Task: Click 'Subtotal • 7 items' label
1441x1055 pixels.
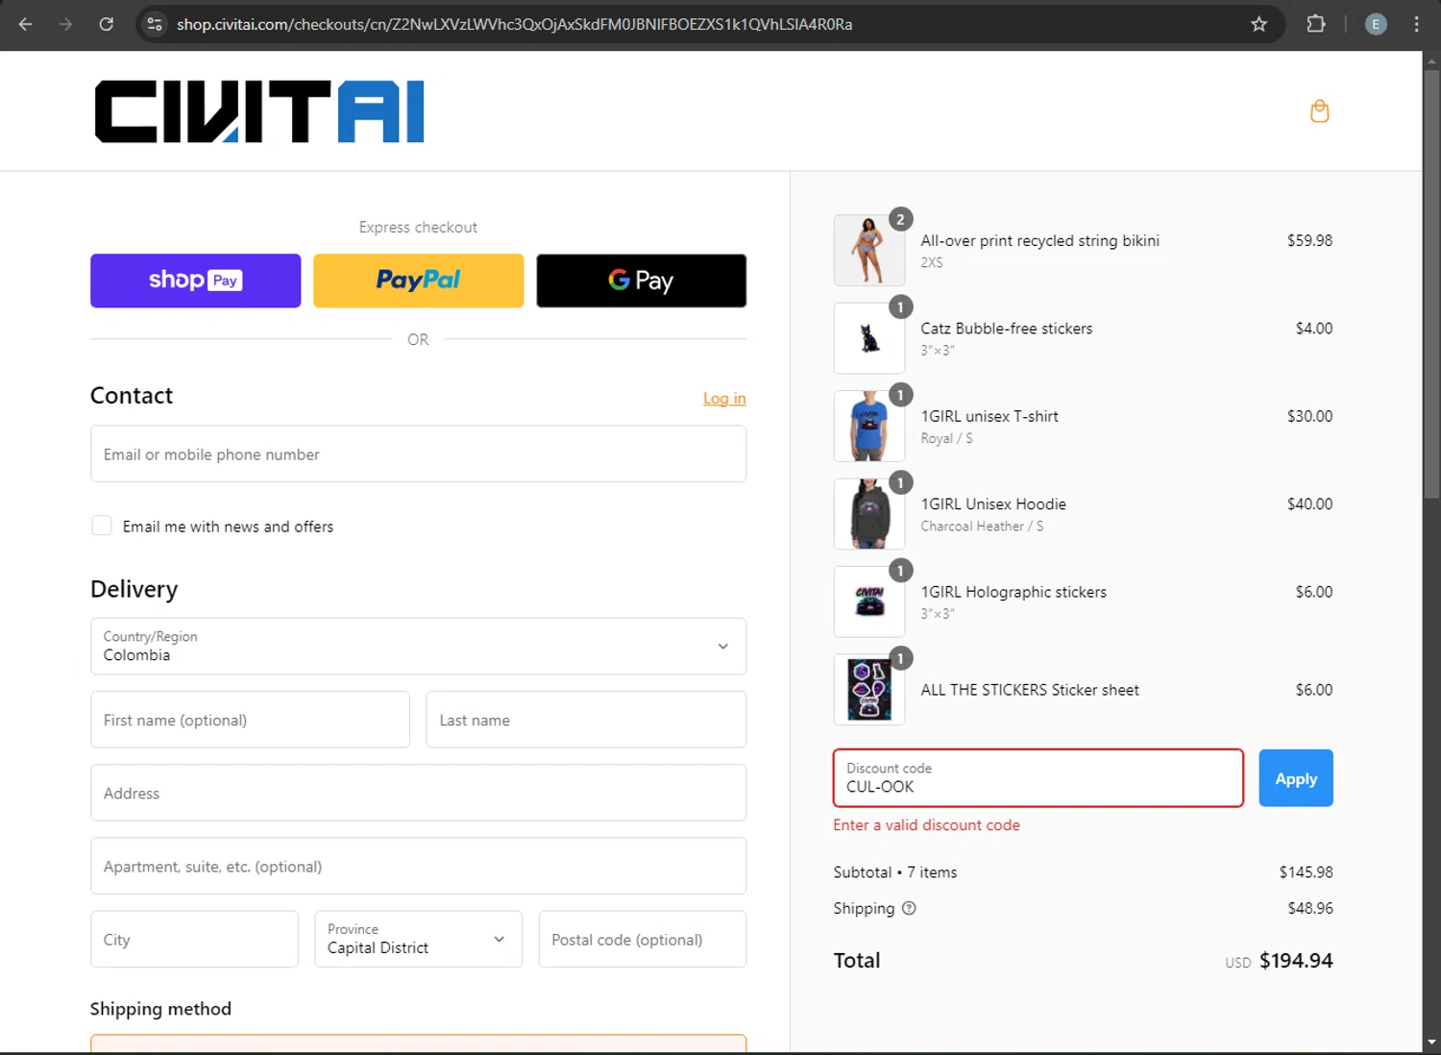Action: [x=895, y=872]
